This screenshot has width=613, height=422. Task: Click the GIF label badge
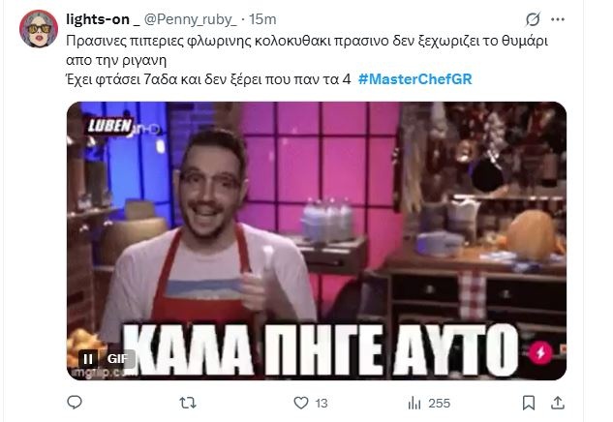click(117, 358)
